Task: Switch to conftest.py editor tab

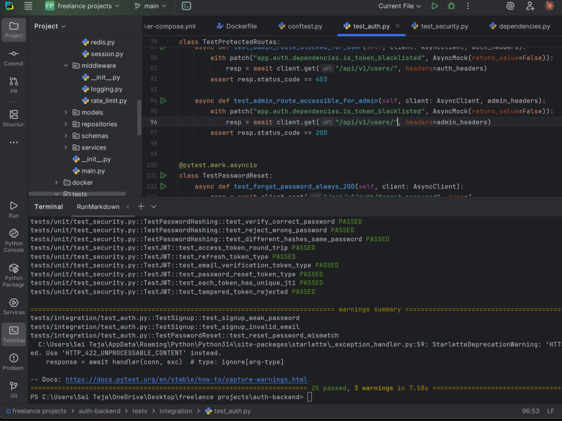Action: coord(300,26)
